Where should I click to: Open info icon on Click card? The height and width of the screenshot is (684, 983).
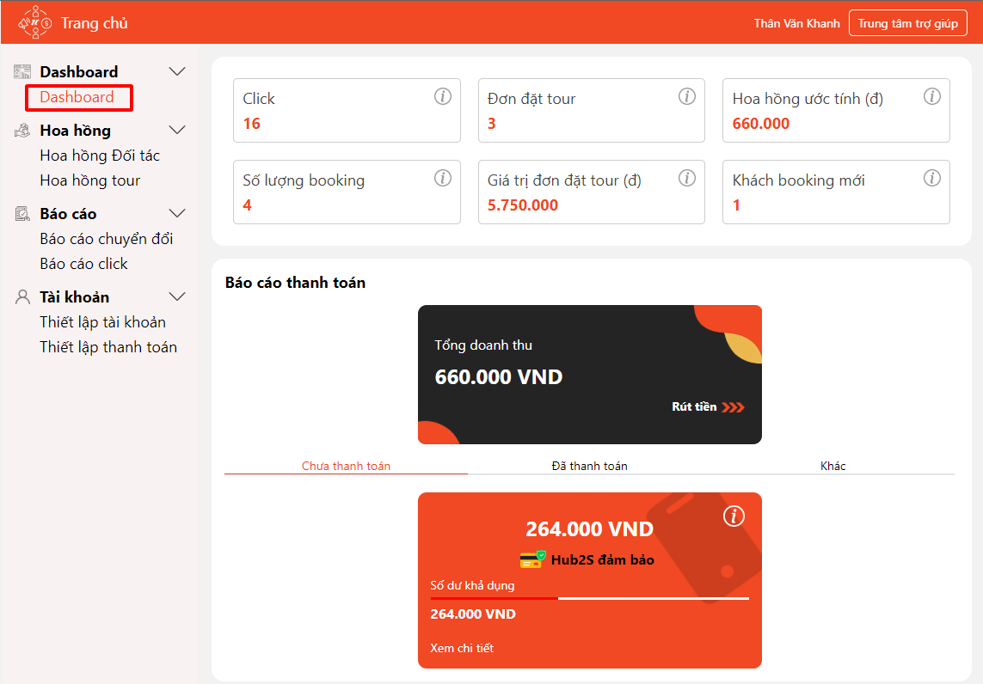(x=443, y=96)
